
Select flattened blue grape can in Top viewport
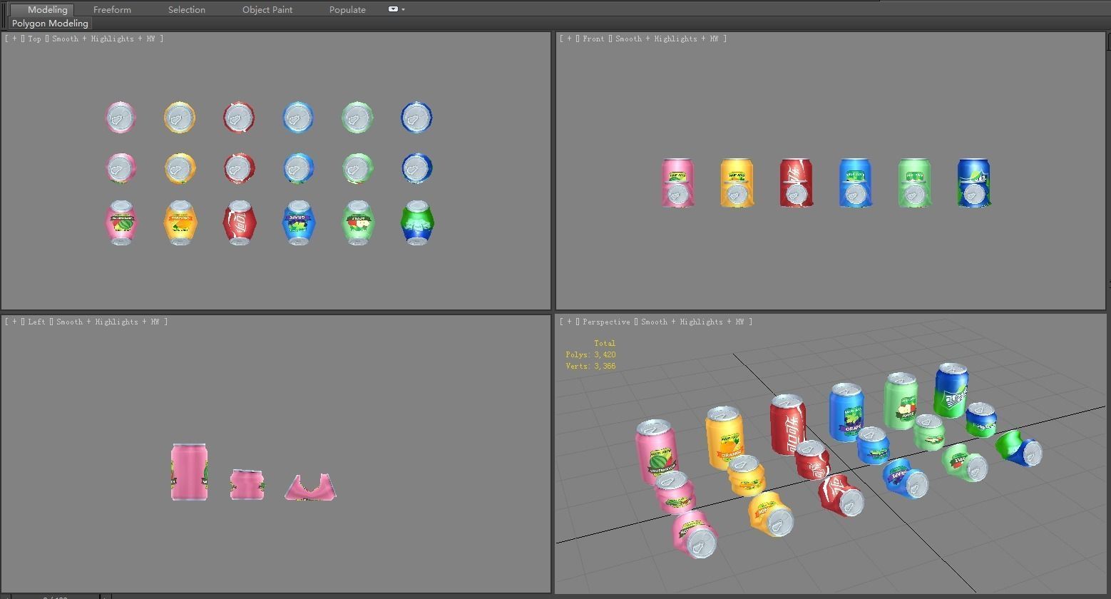coord(299,223)
